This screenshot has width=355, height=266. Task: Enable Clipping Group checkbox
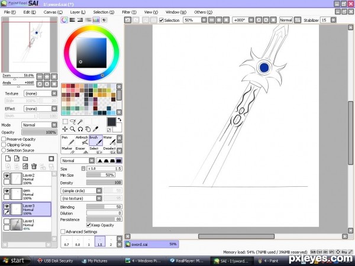pyautogui.click(x=4, y=145)
